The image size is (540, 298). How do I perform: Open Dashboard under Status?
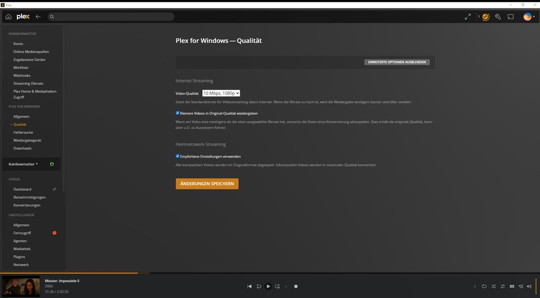[x=22, y=189]
